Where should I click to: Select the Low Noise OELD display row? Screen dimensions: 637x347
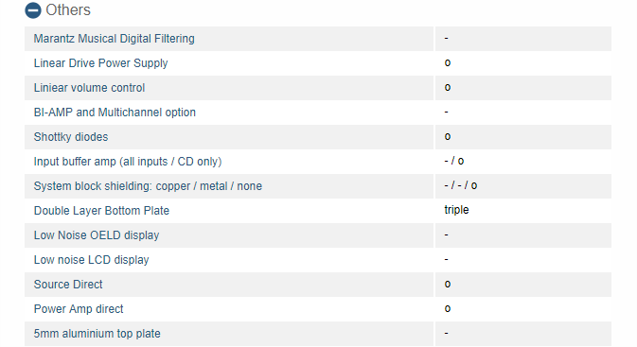[x=318, y=235]
